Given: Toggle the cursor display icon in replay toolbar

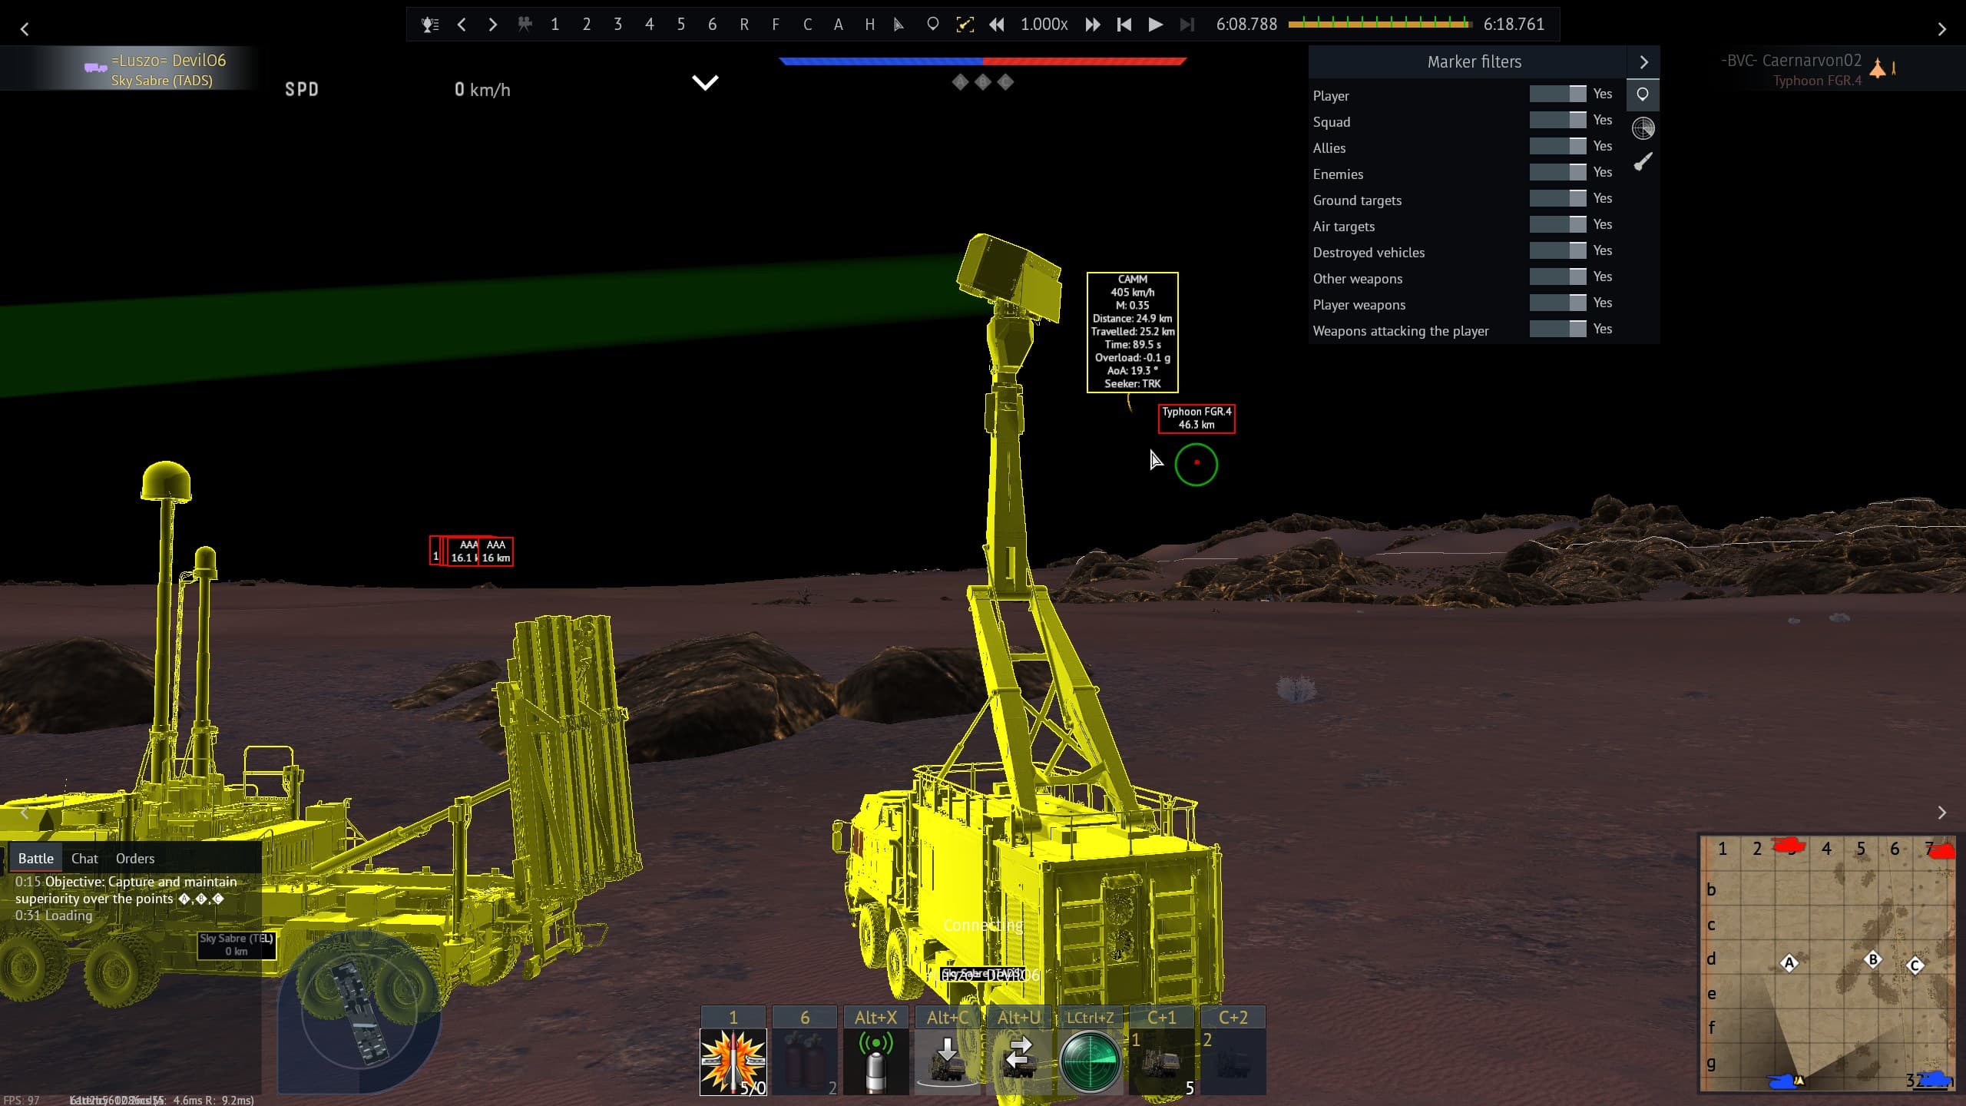Looking at the screenshot, I should point(899,25).
